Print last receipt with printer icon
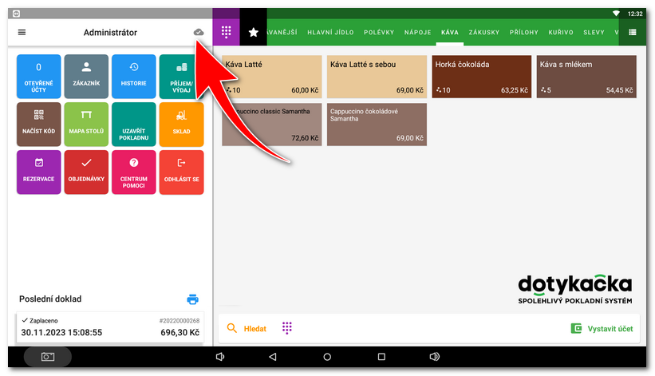 pos(192,299)
